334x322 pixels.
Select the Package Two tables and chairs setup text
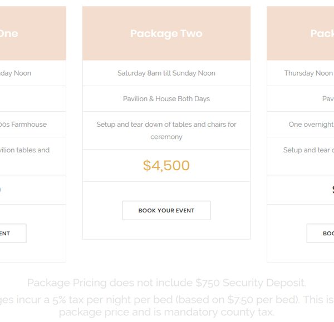[x=166, y=131]
